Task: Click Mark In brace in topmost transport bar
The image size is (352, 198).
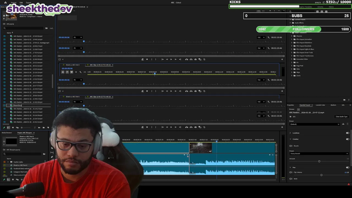Action: 152,59
